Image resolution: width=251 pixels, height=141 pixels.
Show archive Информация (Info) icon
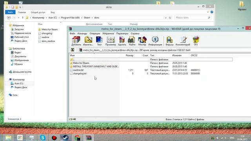pos(155,41)
